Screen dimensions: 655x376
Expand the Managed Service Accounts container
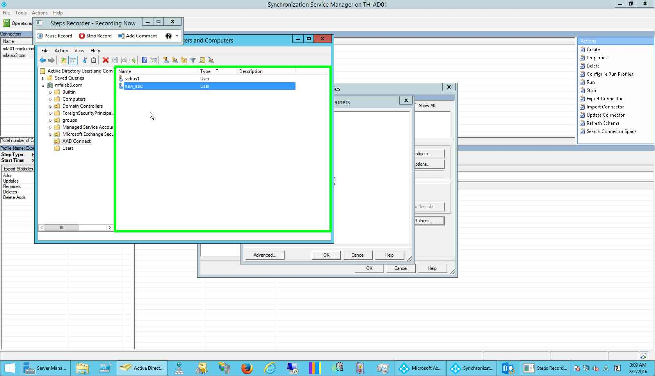pyautogui.click(x=50, y=128)
